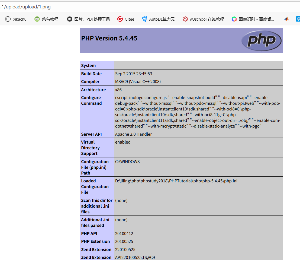The image size is (300, 260).
Task: Click the Zend Extension value 220100525
Action: pos(125,250)
